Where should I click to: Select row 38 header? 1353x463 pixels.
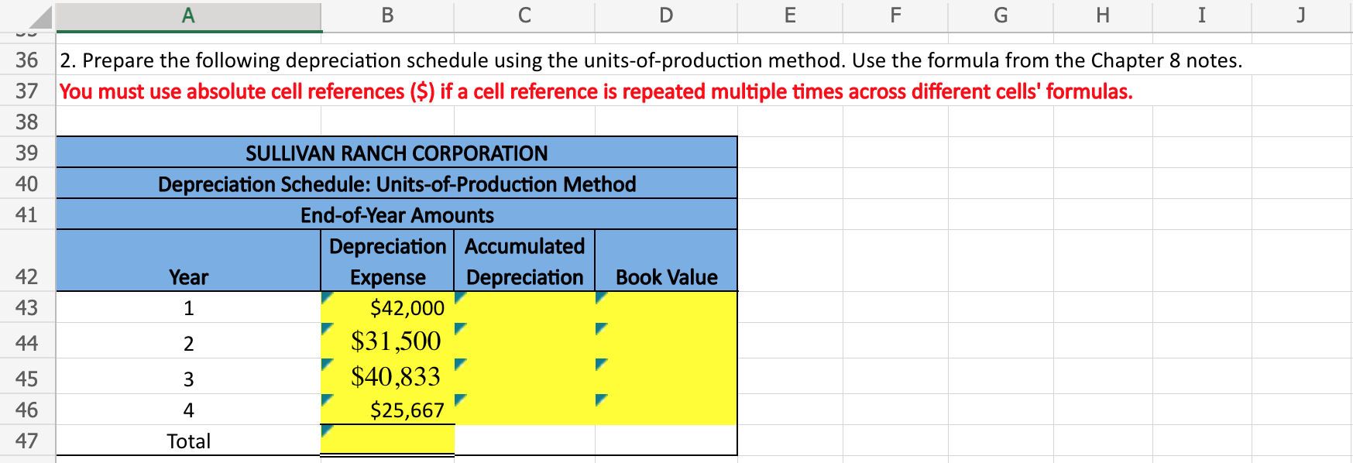point(27,122)
